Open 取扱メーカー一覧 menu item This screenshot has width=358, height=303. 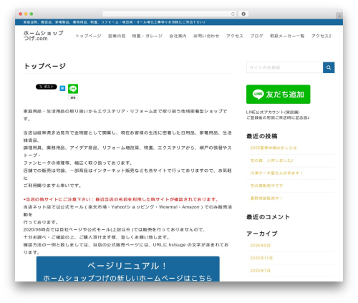(287, 36)
